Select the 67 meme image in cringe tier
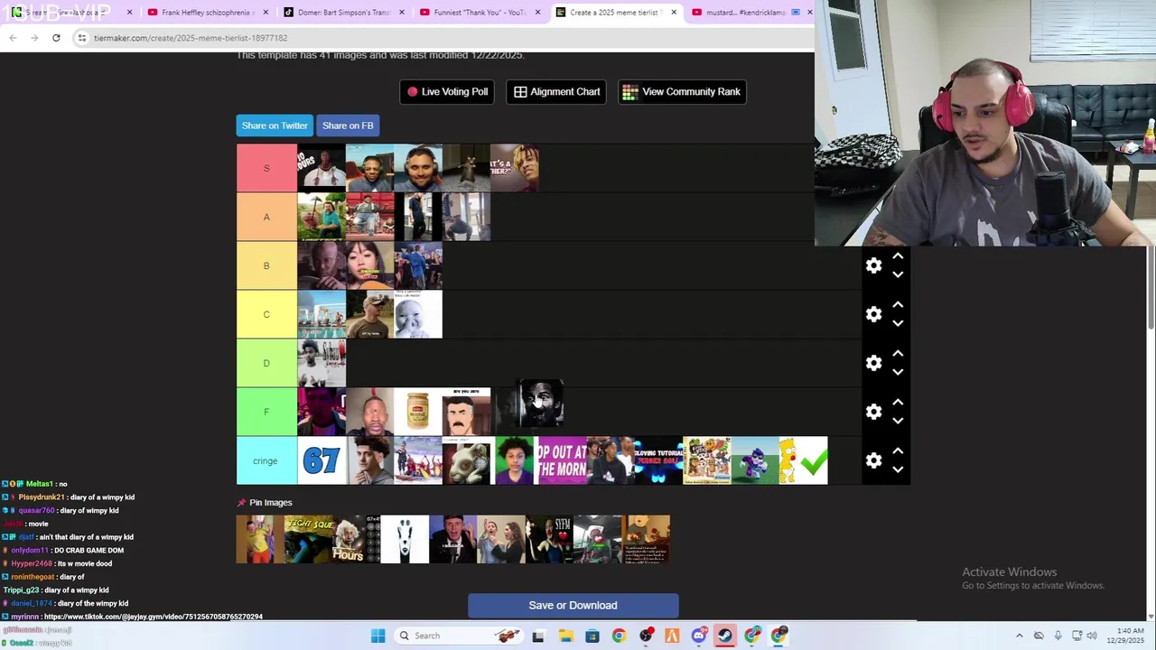This screenshot has height=650, width=1156. (x=322, y=460)
